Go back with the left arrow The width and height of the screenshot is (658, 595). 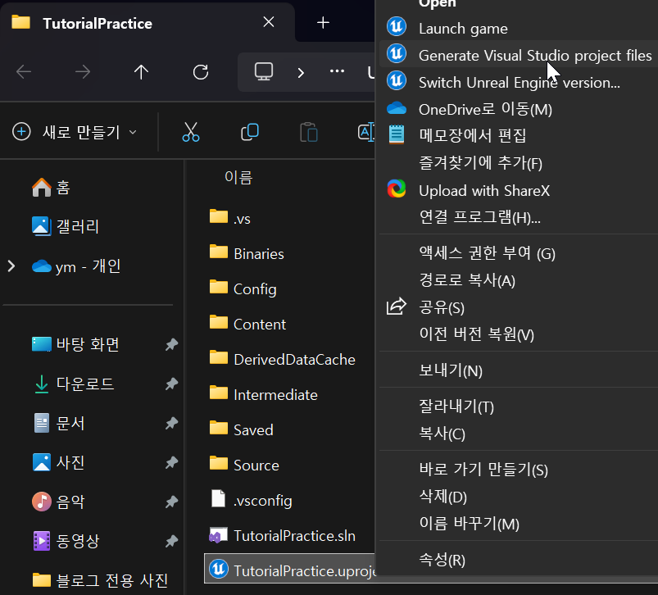coord(24,72)
